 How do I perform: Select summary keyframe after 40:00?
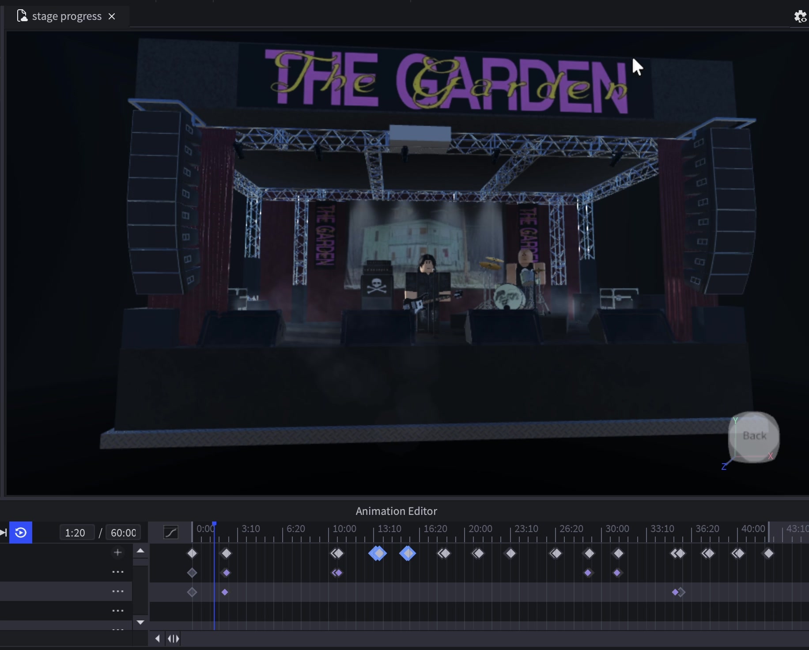[769, 553]
